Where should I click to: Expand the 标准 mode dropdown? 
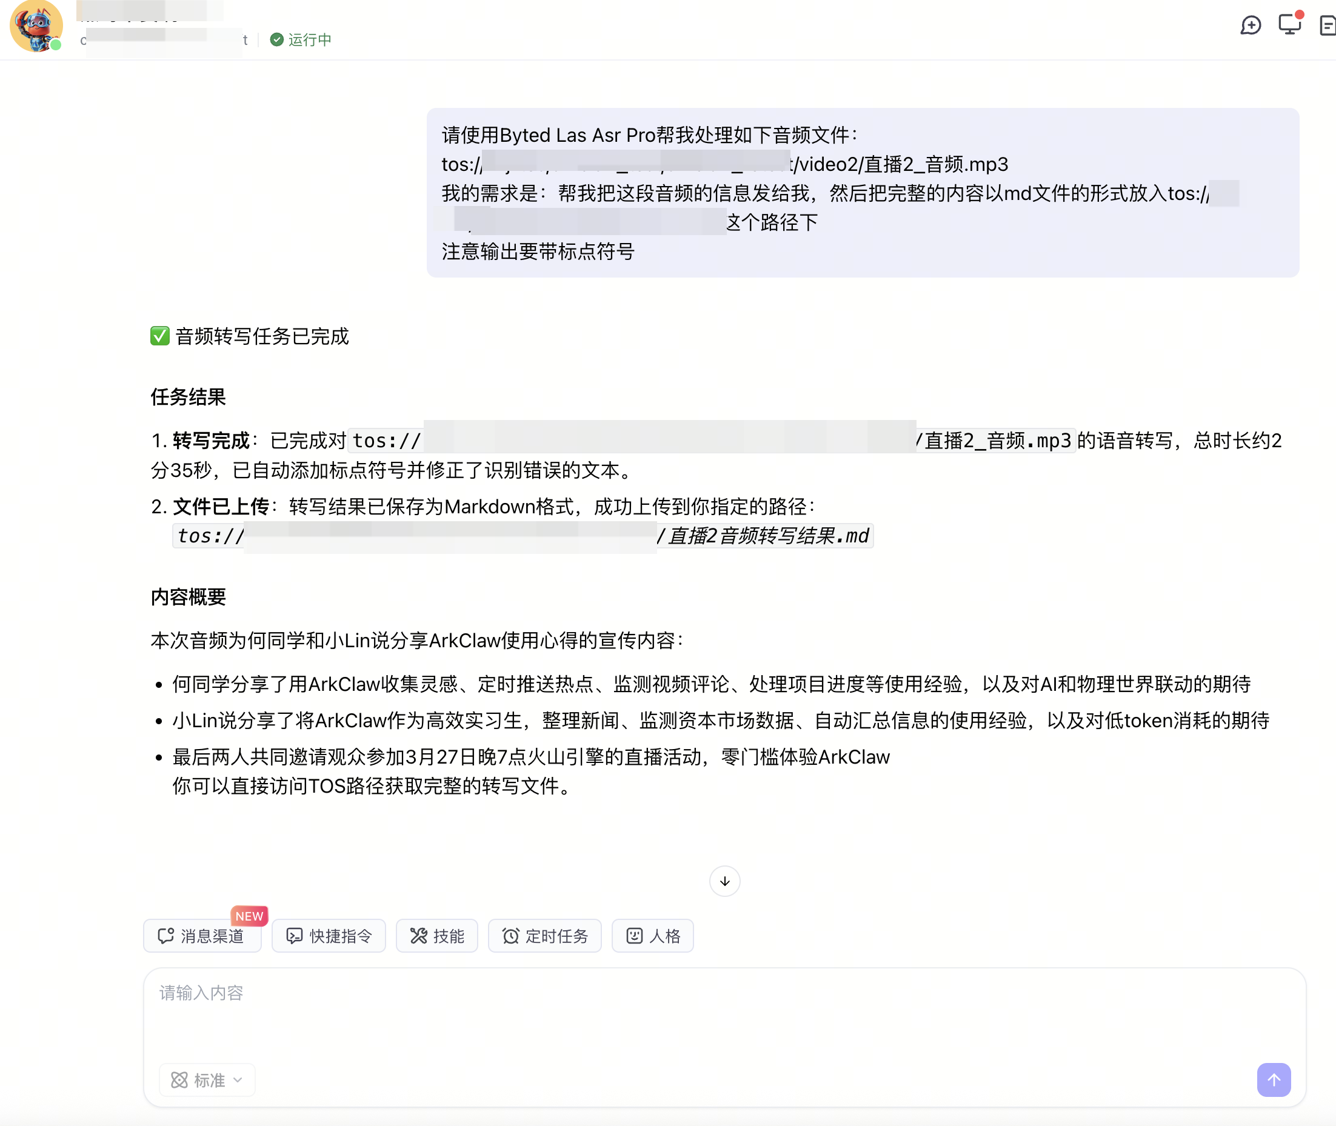coord(207,1080)
